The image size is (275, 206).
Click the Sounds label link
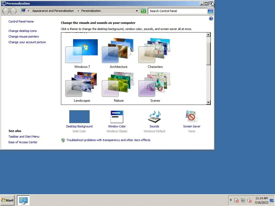(154, 126)
